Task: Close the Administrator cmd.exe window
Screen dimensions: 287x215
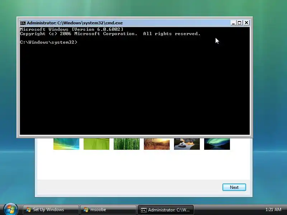Action: coord(246,23)
